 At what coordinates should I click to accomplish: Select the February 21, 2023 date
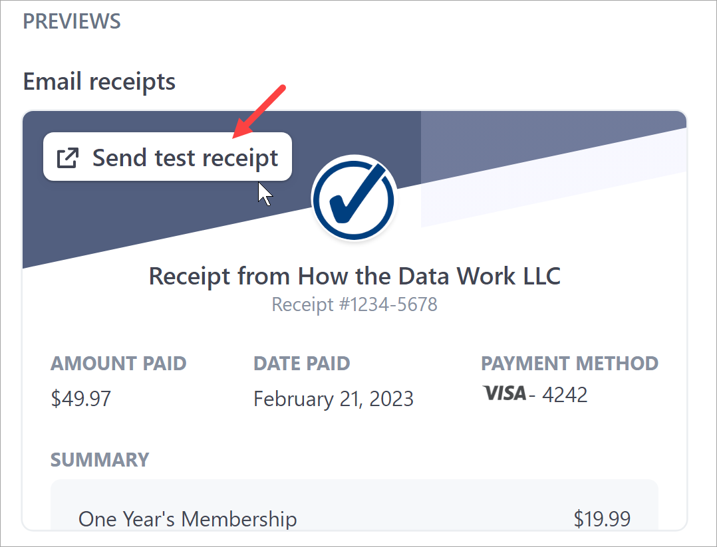pyautogui.click(x=333, y=399)
